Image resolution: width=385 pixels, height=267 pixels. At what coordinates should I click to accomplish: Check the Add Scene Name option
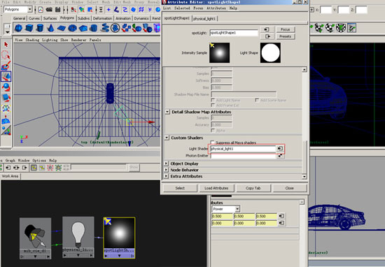(x=257, y=100)
